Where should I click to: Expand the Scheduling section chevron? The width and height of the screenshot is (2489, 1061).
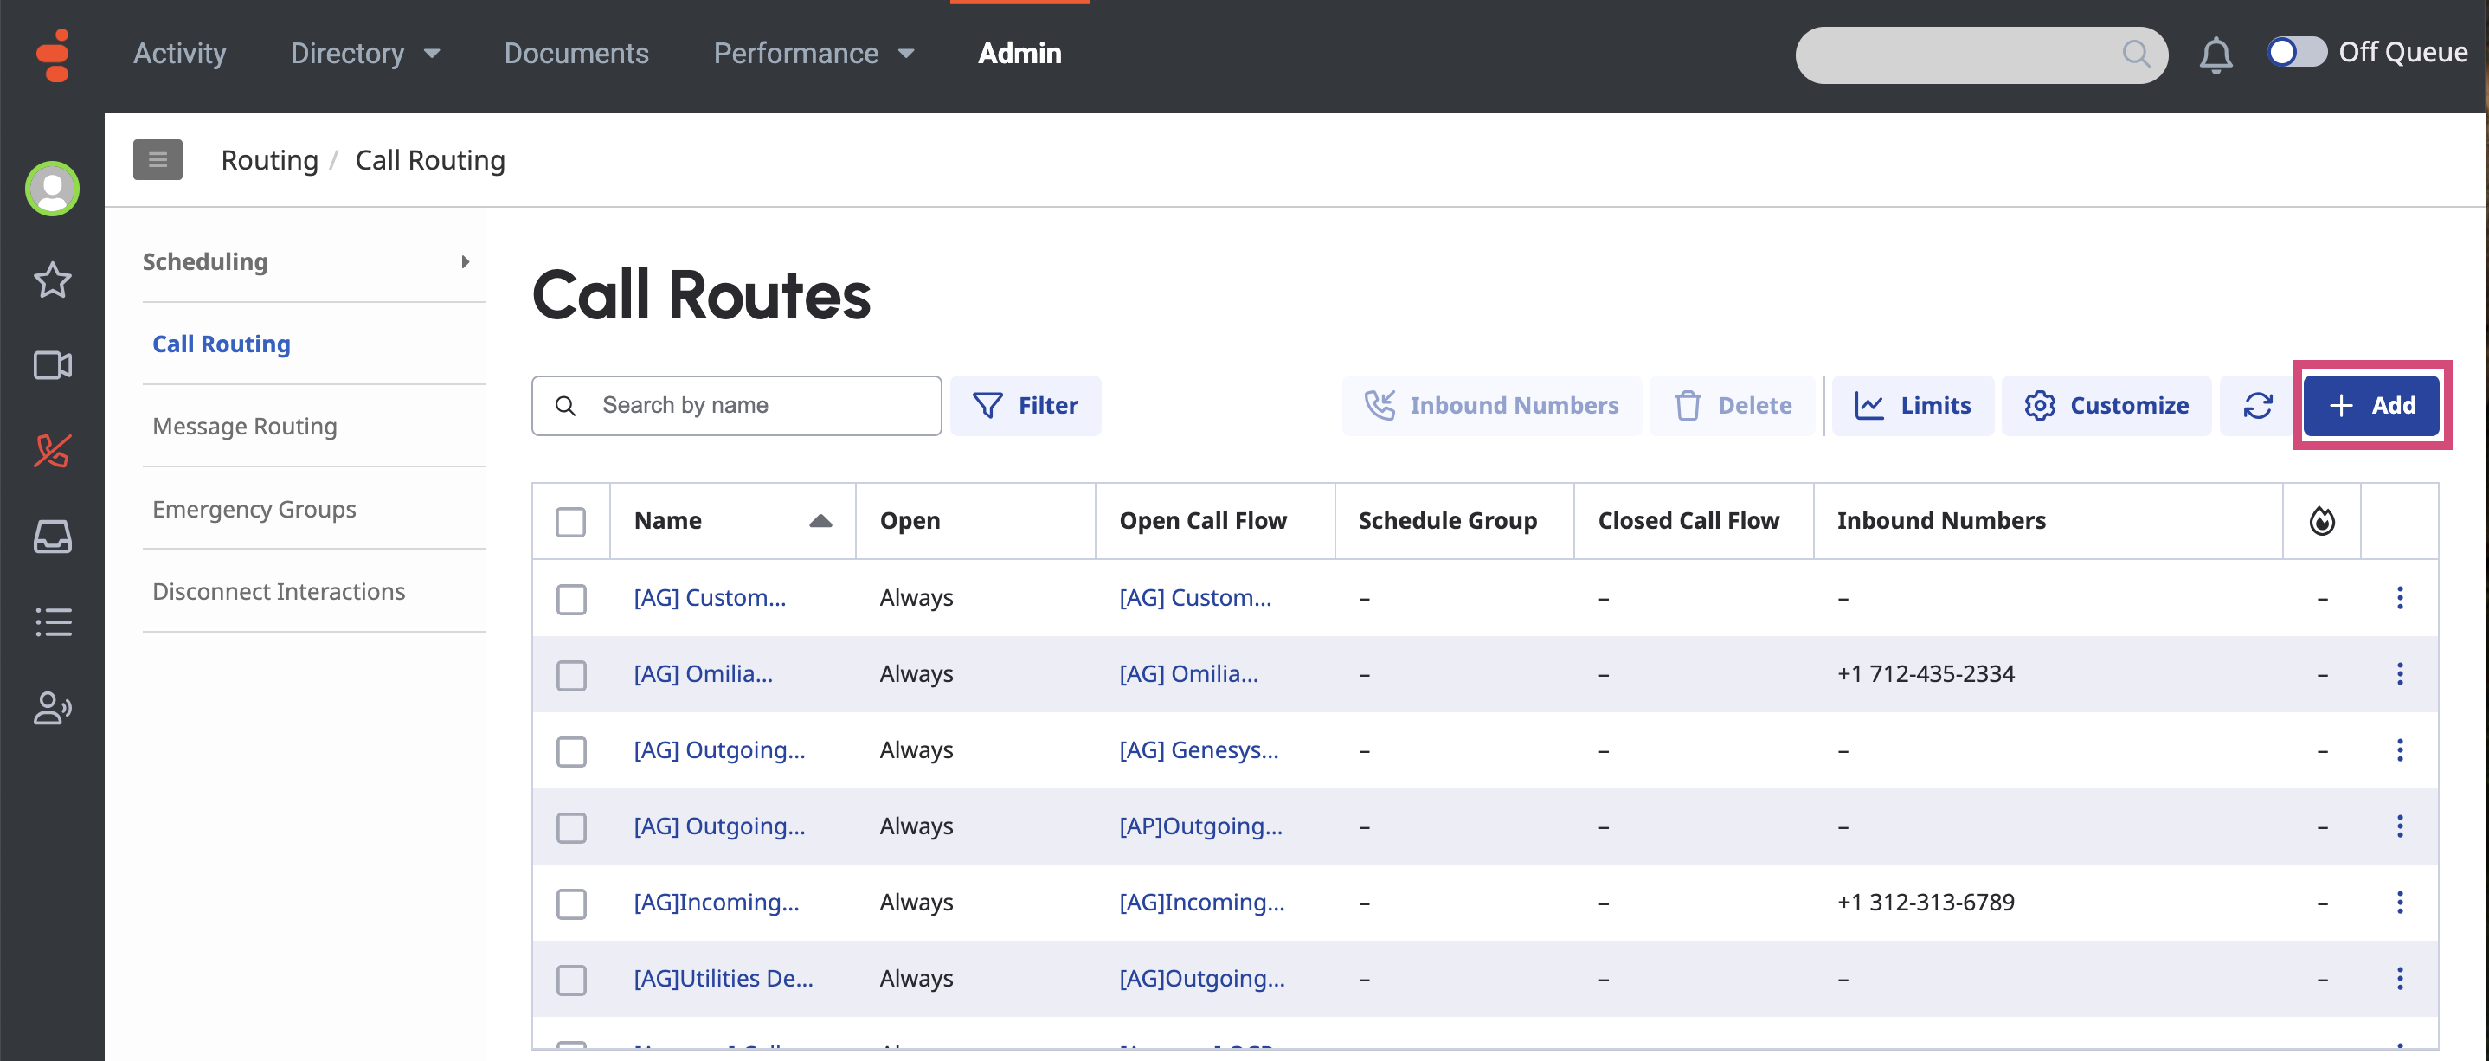(466, 260)
